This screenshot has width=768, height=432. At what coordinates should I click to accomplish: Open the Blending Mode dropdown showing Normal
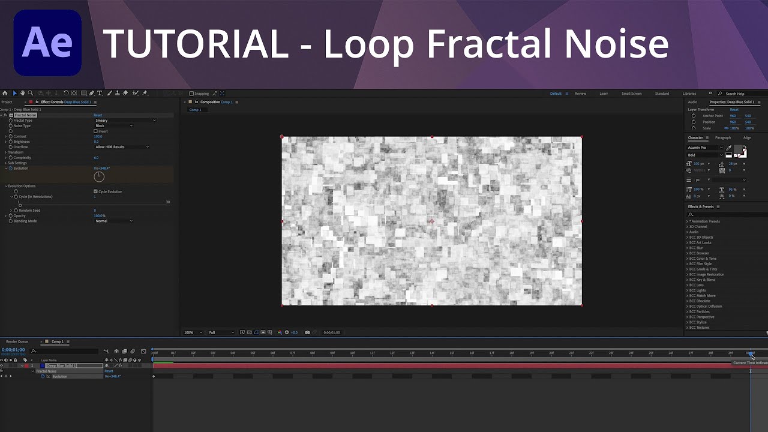113,221
